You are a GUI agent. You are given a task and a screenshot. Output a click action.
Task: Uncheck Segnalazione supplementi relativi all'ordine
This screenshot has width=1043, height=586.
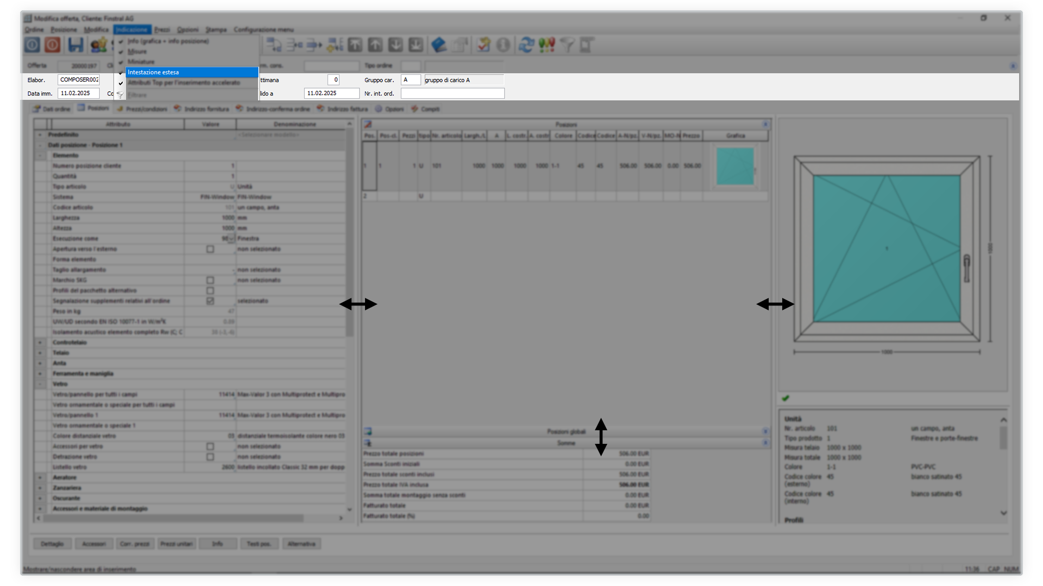(x=210, y=301)
